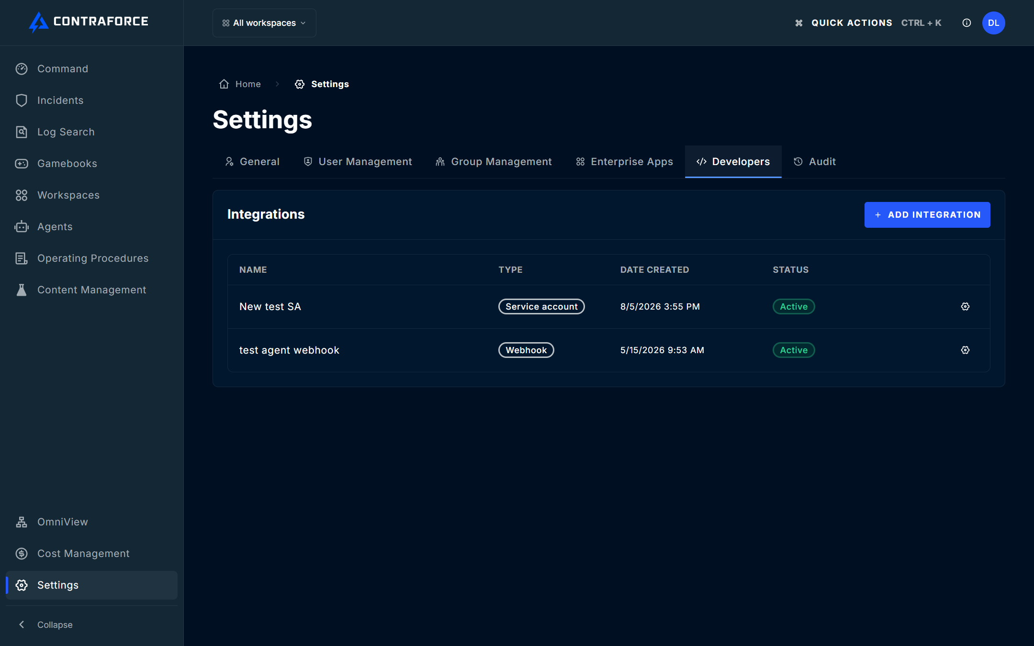
Task: Open the Command sidebar item label
Action: pyautogui.click(x=63, y=69)
